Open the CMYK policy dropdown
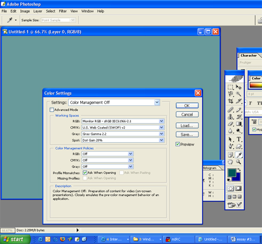Screen dimensions: 262x244 click(x=107, y=160)
